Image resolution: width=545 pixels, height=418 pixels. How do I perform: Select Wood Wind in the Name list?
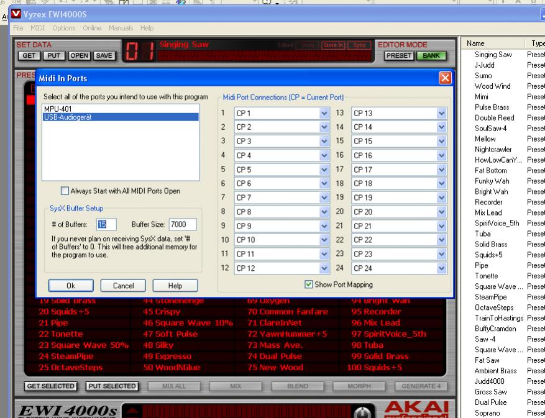(x=493, y=86)
